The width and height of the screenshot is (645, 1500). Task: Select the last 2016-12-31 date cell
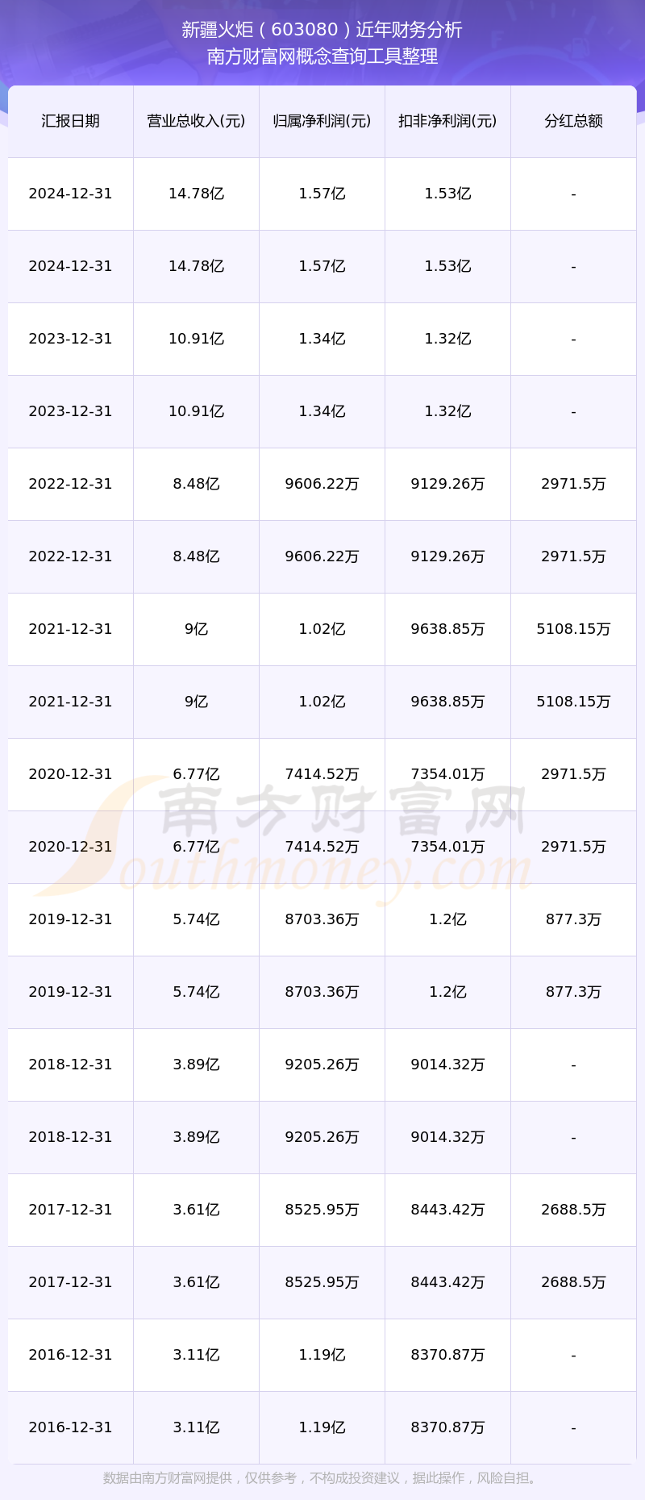pyautogui.click(x=70, y=1427)
